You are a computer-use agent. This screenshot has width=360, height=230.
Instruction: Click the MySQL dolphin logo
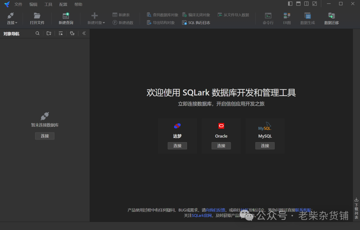pyautogui.click(x=265, y=126)
